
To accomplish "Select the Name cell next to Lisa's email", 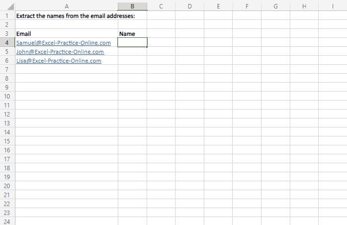I will click(x=132, y=61).
